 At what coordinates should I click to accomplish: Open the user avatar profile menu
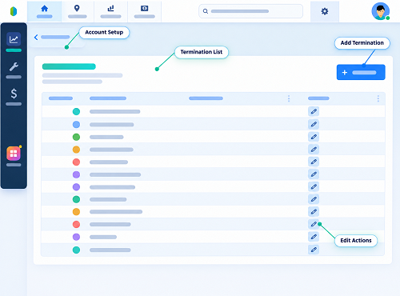coord(381,11)
